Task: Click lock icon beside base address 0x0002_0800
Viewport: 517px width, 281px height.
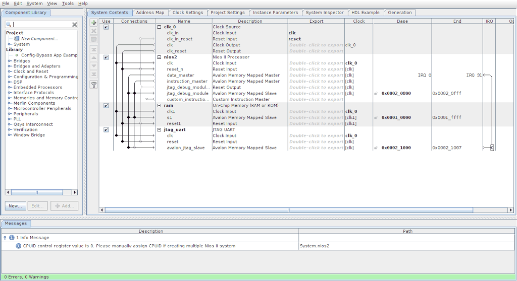Action: (376, 93)
